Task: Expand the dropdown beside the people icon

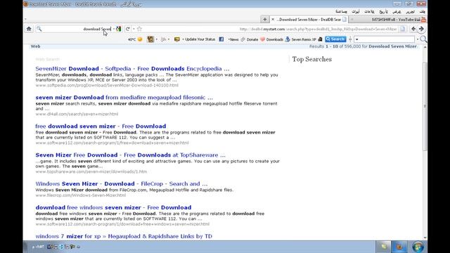Action: pos(169,39)
